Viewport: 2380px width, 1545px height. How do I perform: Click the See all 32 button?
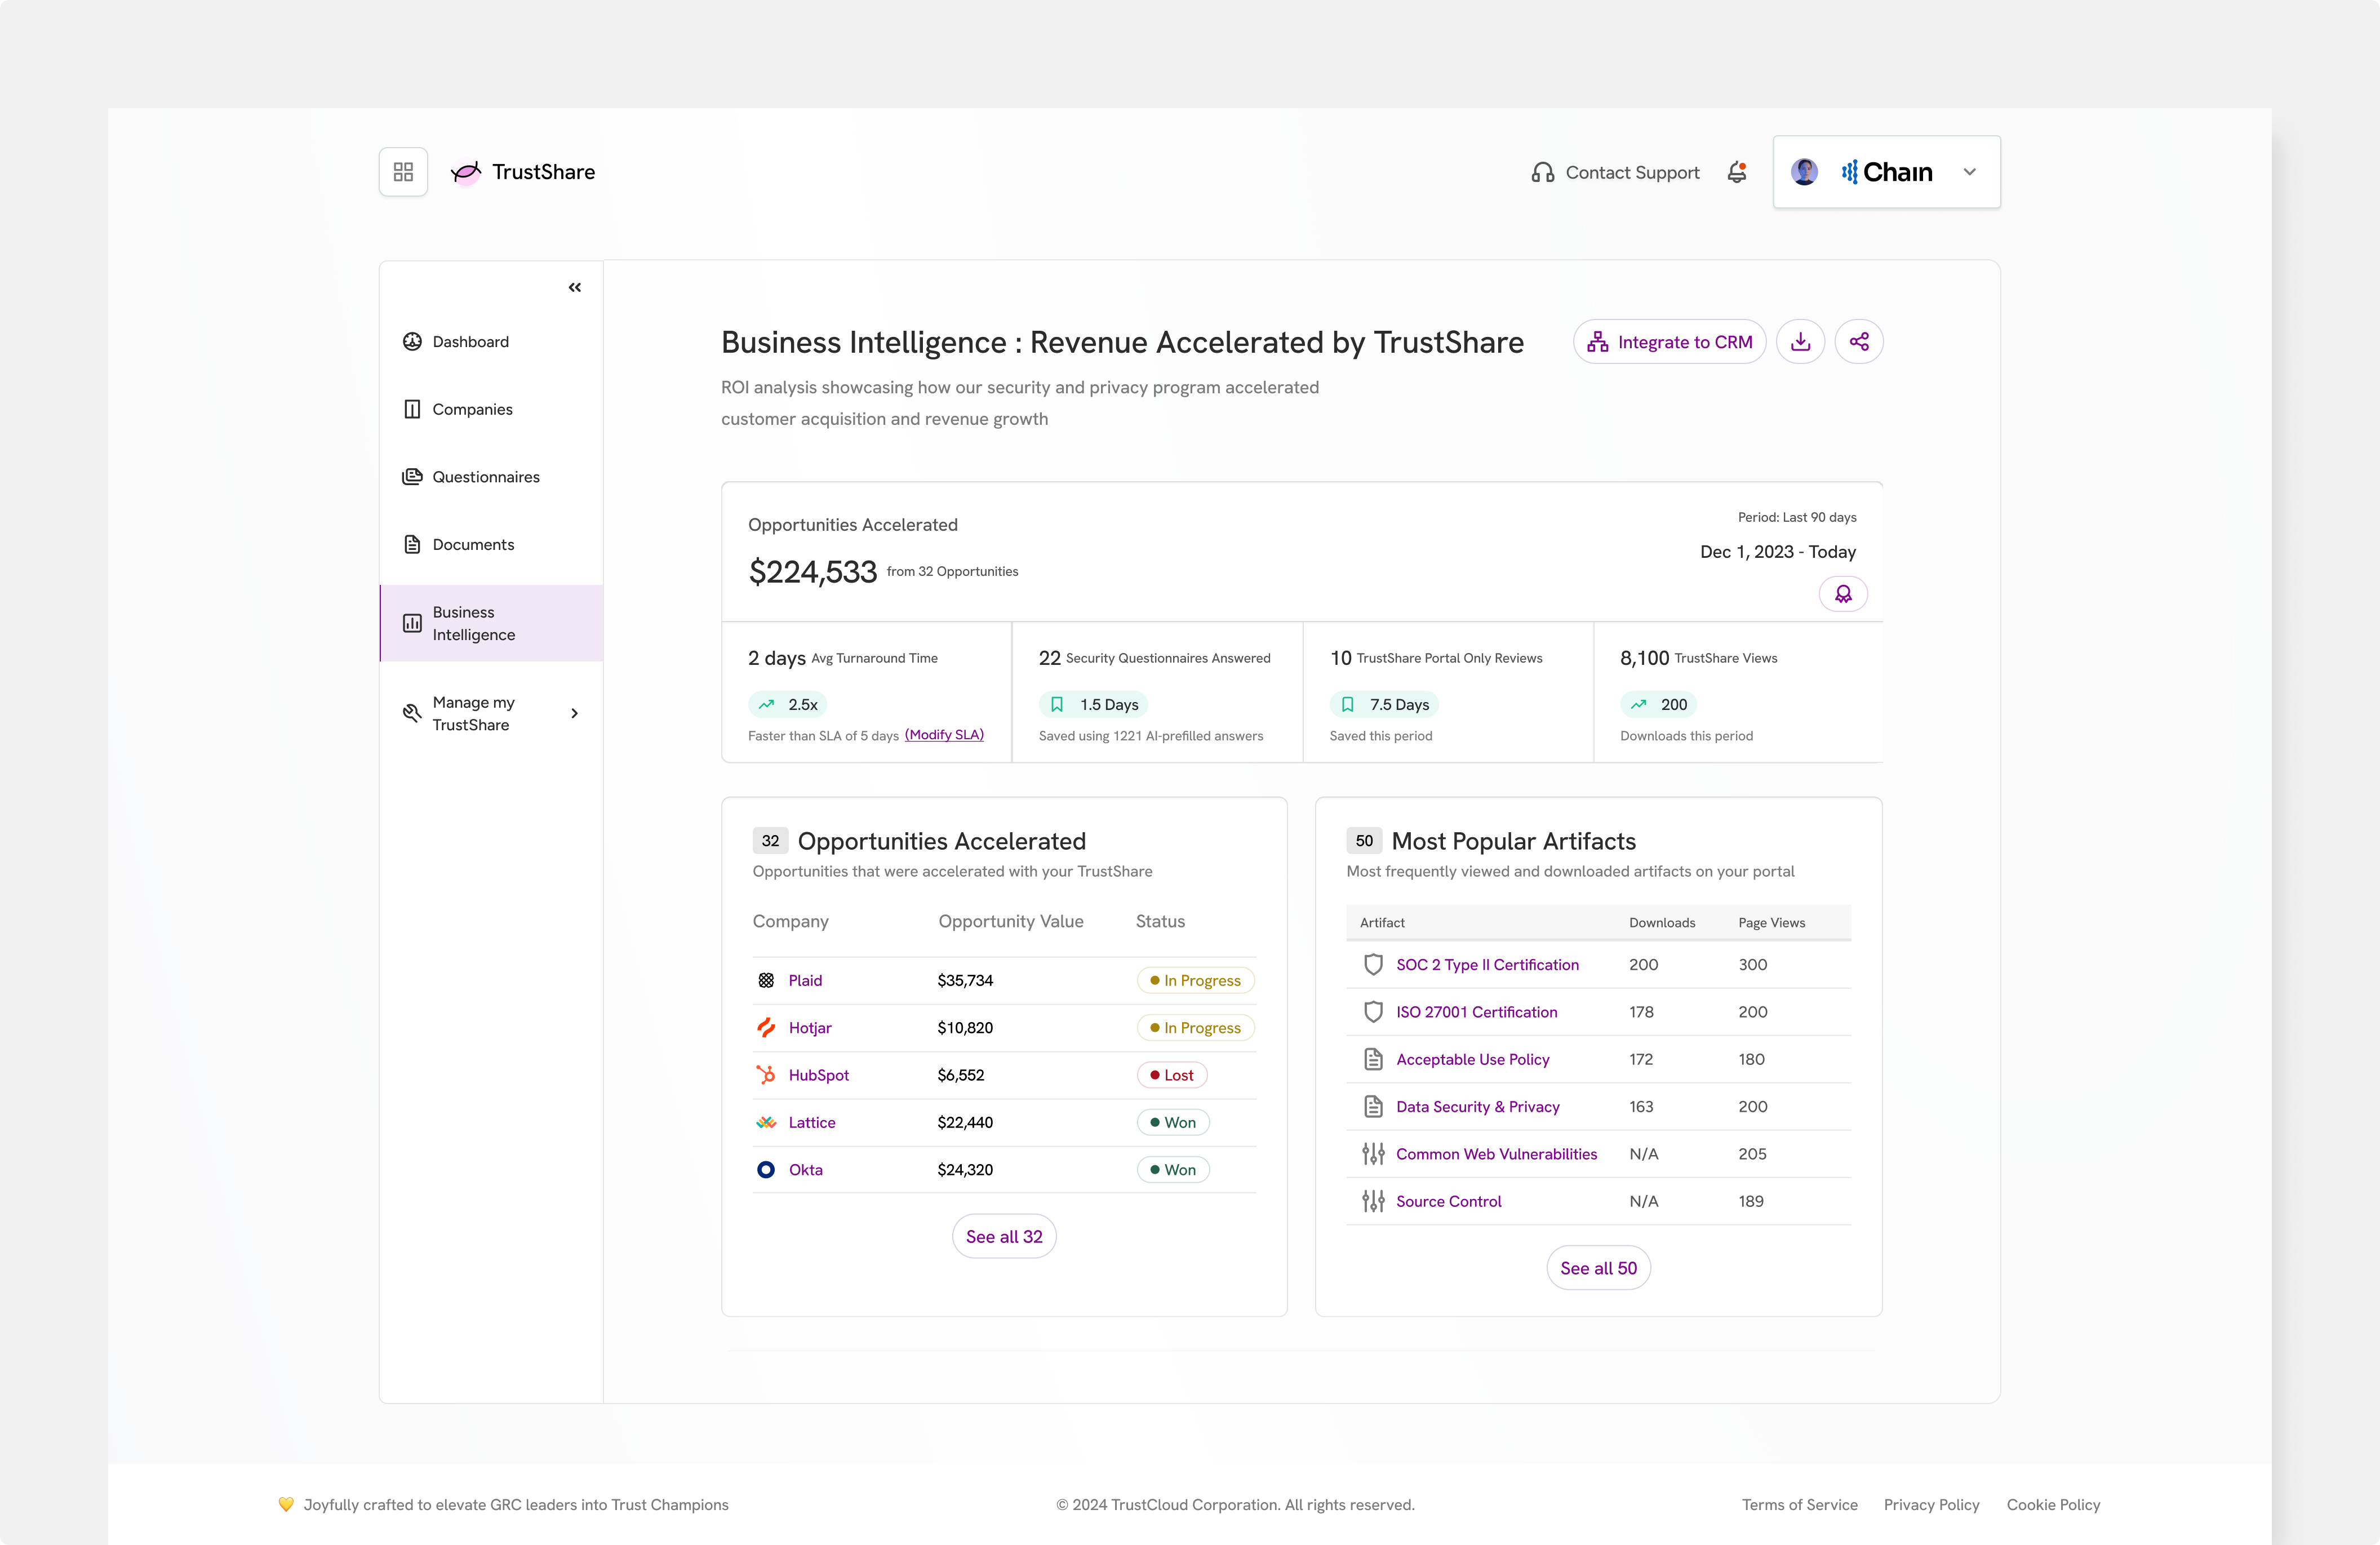(1004, 1237)
